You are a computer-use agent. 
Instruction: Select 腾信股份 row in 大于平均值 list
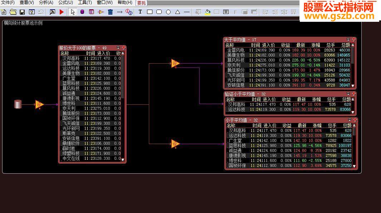coord(288,70)
